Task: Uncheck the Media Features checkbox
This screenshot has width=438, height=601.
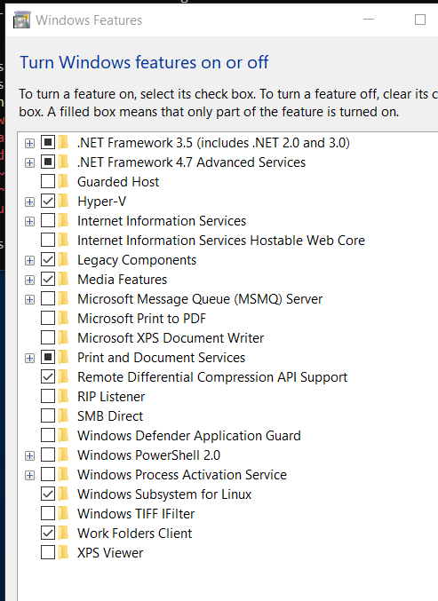Action: (48, 279)
